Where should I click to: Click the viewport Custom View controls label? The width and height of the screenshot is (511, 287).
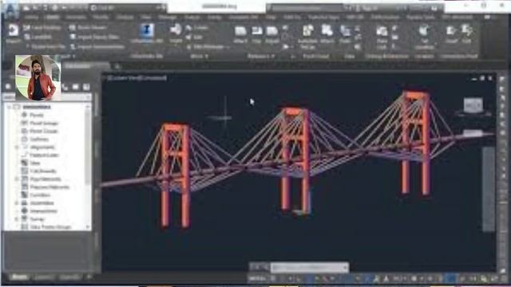137,78
